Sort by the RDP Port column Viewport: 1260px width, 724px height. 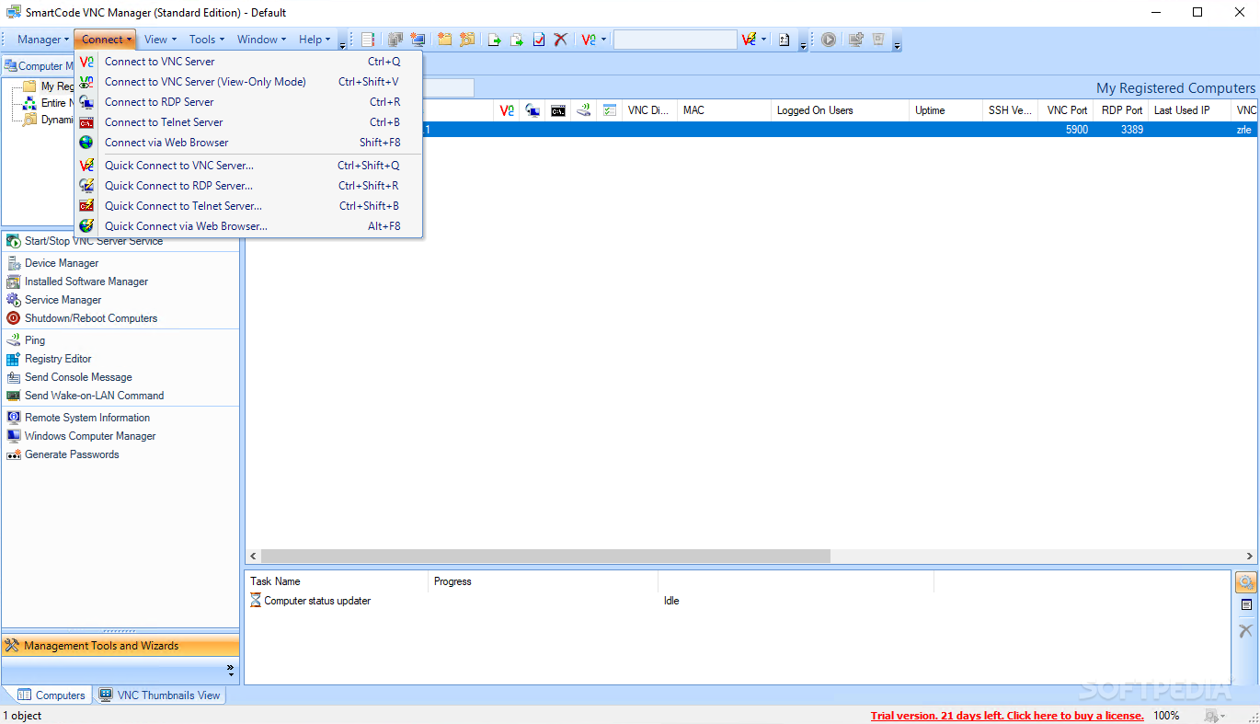pos(1122,110)
